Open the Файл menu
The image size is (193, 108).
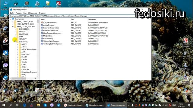point(12,13)
